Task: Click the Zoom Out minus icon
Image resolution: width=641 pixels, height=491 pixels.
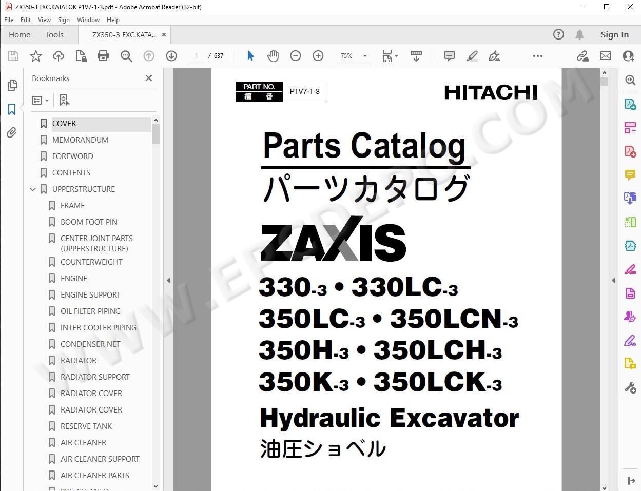Action: 296,56
